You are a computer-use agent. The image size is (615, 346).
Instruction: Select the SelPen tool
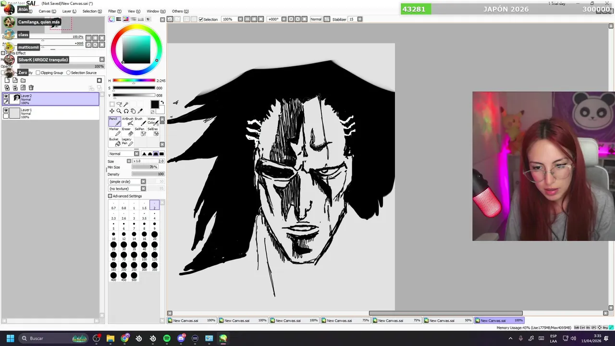(x=140, y=132)
